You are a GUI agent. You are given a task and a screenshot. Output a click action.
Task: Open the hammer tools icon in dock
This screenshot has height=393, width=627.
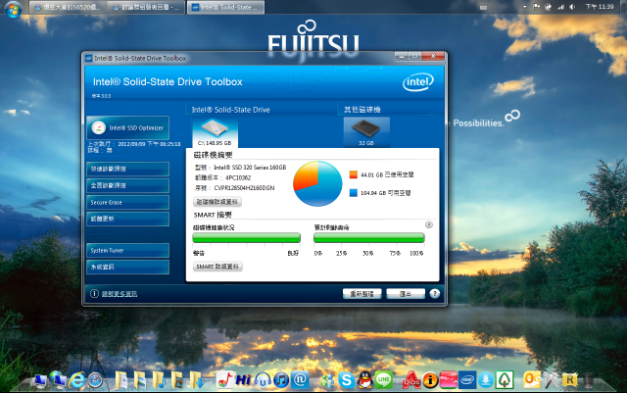[551, 380]
